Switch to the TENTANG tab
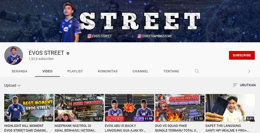Screen dimensions: 260x133 tap(171, 71)
